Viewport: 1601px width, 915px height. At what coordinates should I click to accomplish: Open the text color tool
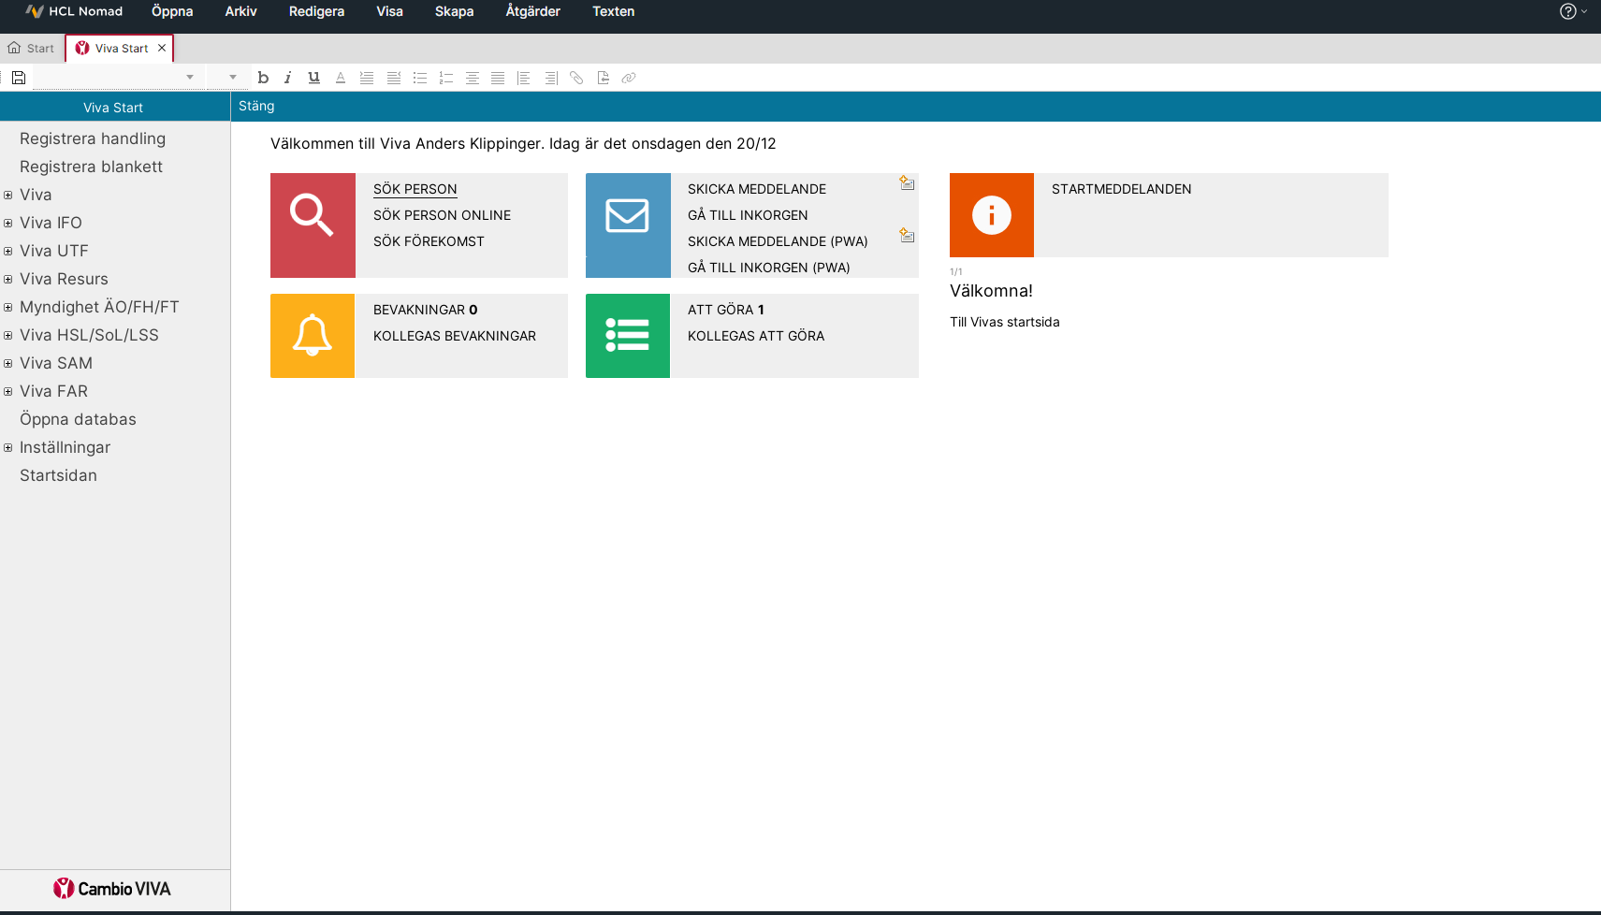341,78
